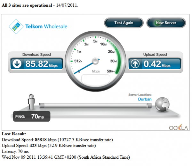Click the PING 70ms box
Viewport: 192px width, 166px height.
tap(32, 116)
